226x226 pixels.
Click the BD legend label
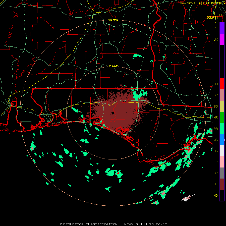tap(215, 106)
